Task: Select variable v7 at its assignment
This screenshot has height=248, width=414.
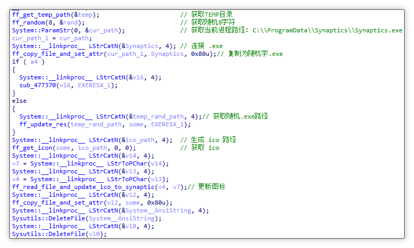Action: pos(16,163)
